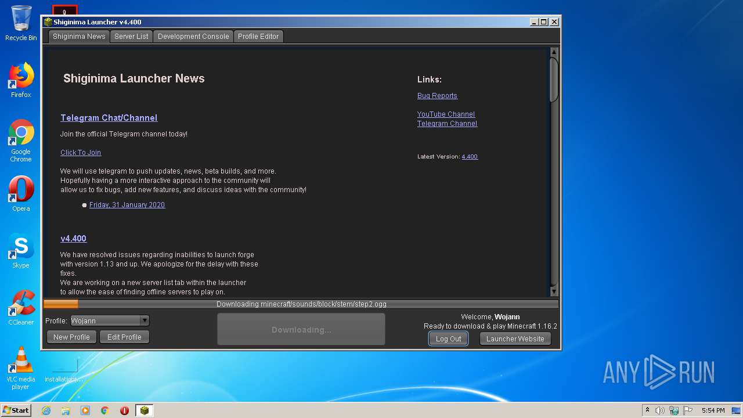
Task: Open Internet Explorer from the taskbar
Action: 46,410
